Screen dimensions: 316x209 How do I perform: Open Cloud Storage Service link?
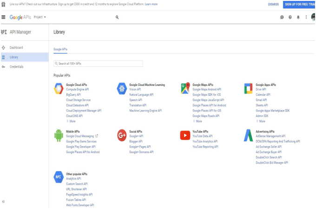79,100
